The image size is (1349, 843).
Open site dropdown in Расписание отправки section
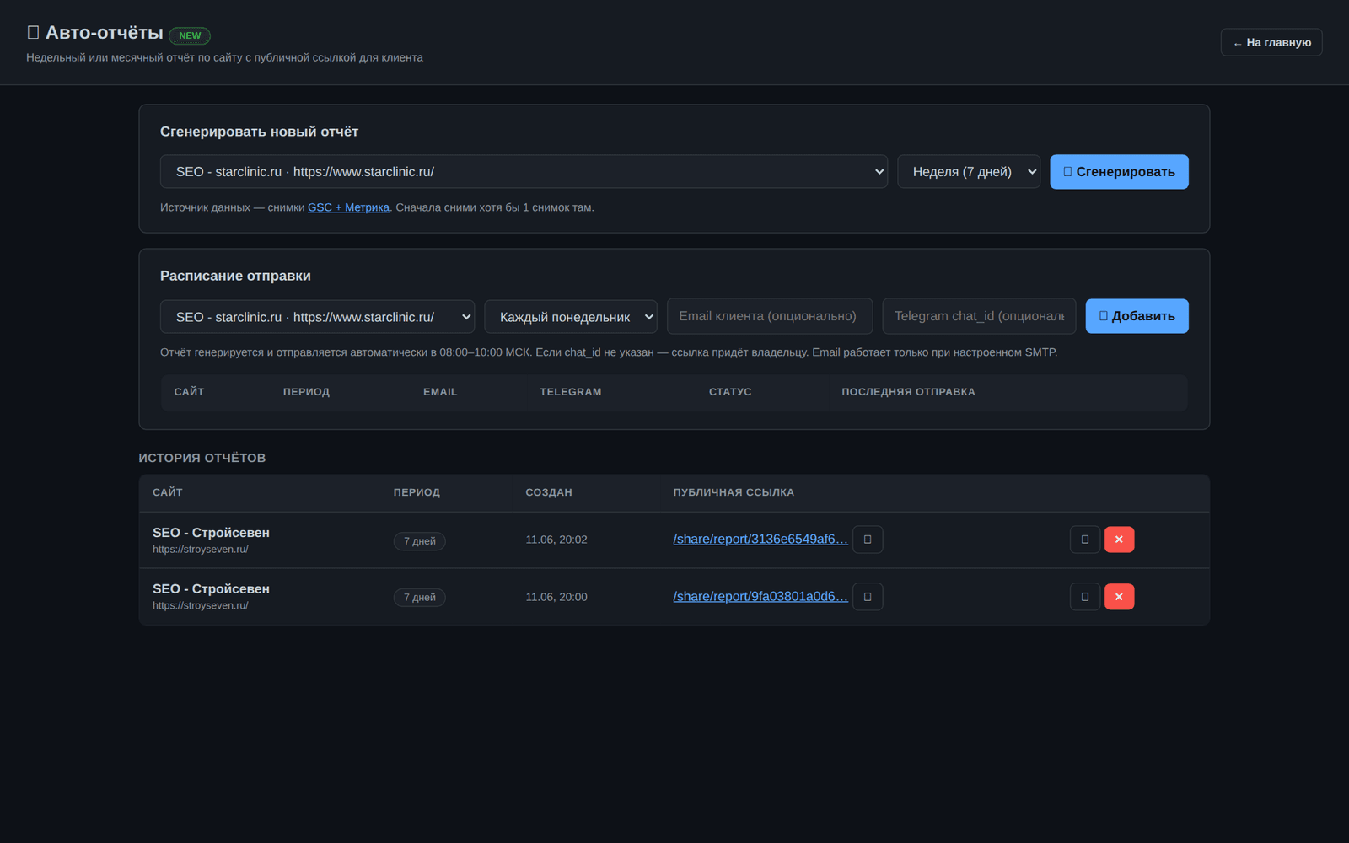tap(317, 317)
